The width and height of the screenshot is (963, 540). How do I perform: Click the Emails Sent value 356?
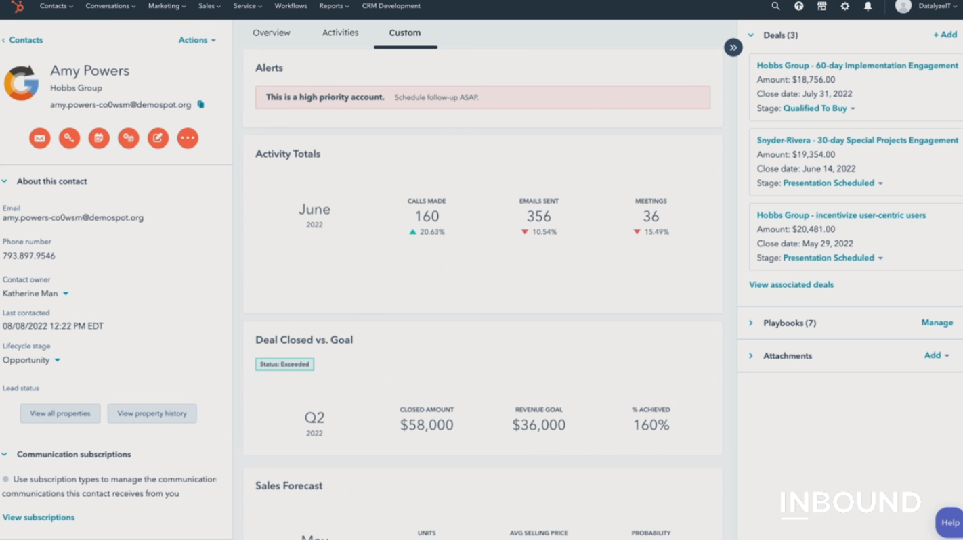tap(539, 217)
